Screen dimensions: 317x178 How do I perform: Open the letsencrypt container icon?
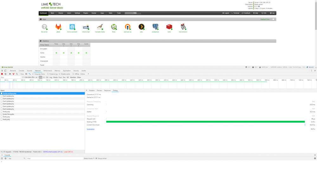(86, 27)
